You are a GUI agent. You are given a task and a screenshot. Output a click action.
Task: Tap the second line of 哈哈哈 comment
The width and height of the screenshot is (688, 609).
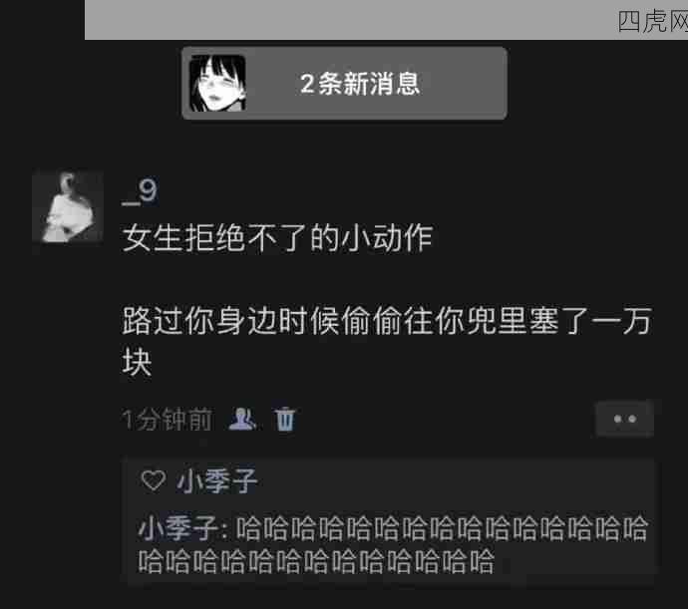(x=316, y=561)
